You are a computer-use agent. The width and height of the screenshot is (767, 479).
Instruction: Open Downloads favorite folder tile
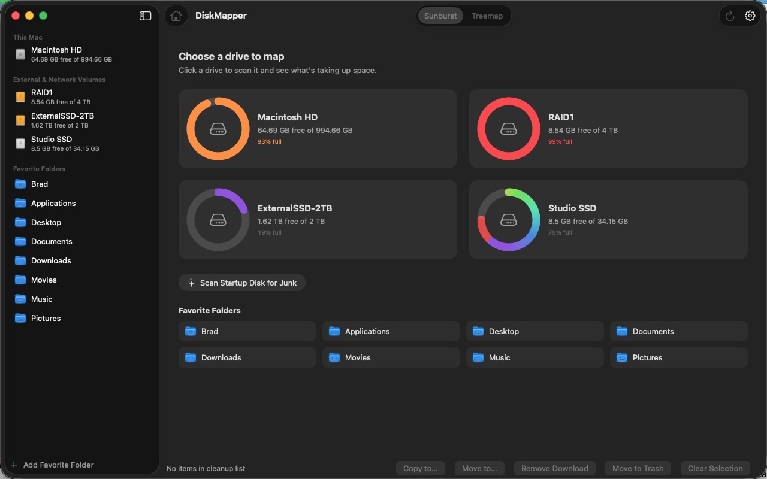click(x=247, y=357)
